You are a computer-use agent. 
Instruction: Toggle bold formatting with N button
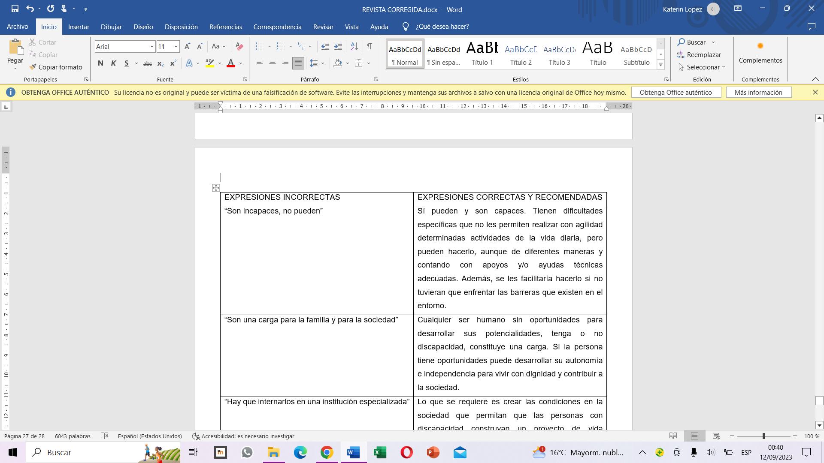coord(100,63)
